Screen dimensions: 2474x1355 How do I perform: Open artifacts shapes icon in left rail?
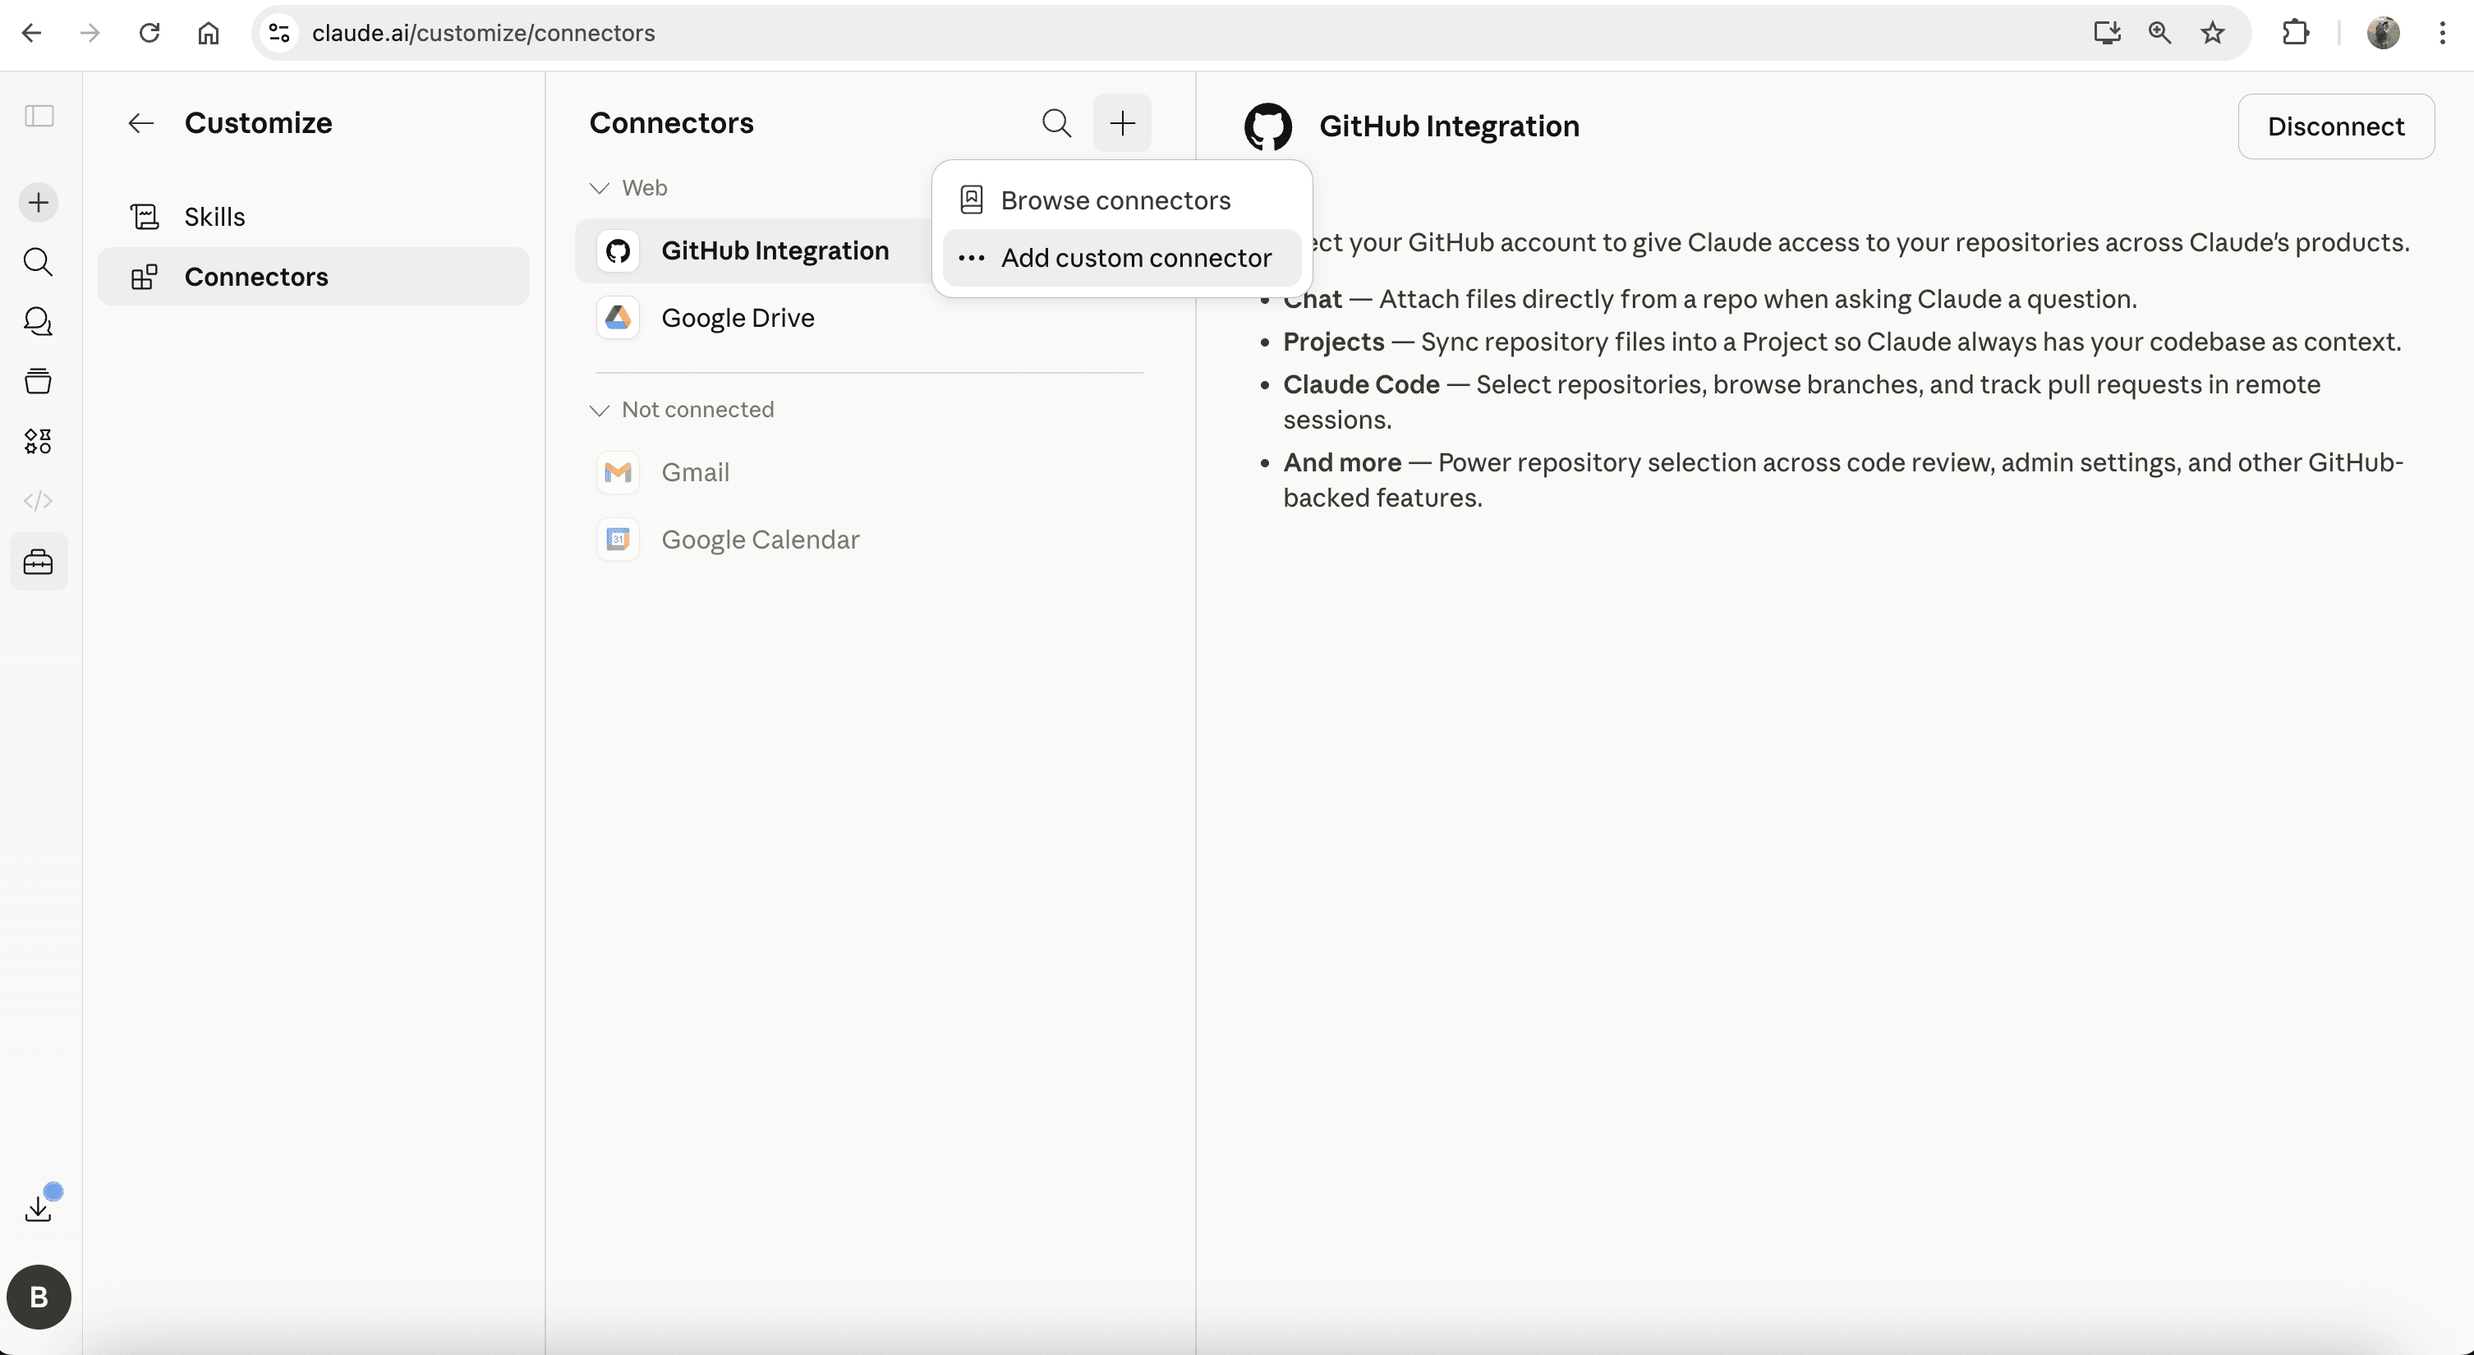[39, 441]
